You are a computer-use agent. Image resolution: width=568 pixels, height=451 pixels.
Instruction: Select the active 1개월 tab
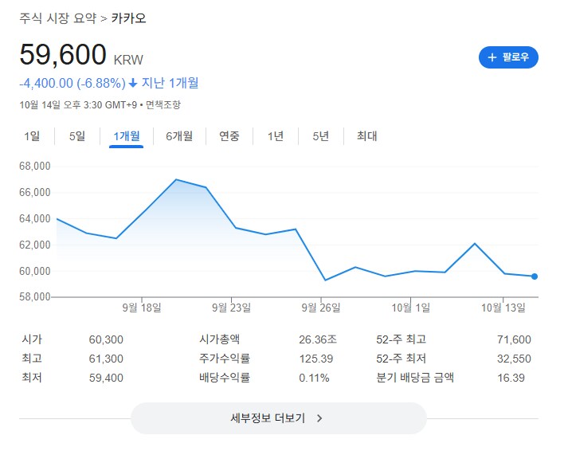tap(127, 136)
